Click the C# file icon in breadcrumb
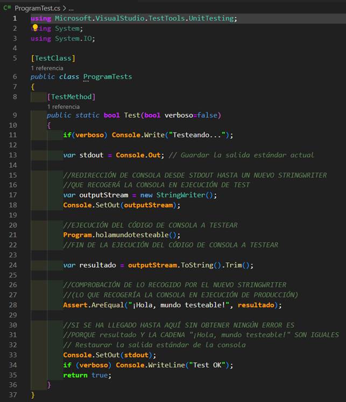The height and width of the screenshot is (402, 346). (x=7, y=8)
